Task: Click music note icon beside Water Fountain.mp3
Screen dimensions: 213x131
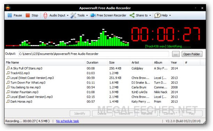Action: coord(8,92)
